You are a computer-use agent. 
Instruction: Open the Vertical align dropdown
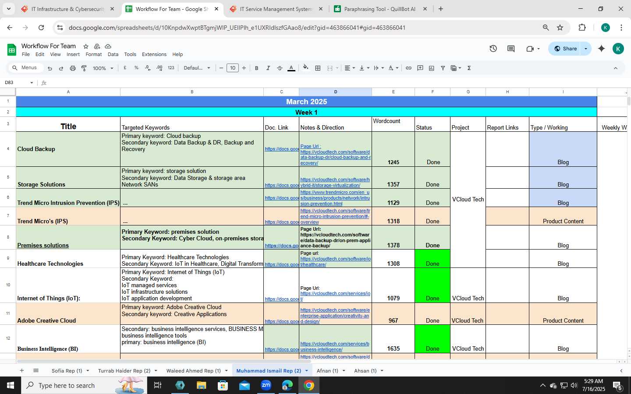coord(364,68)
